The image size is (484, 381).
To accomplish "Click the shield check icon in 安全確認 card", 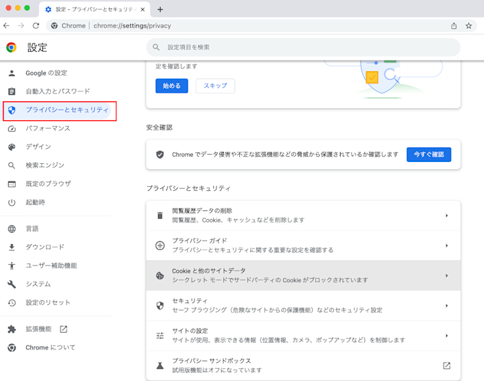I will tap(160, 155).
